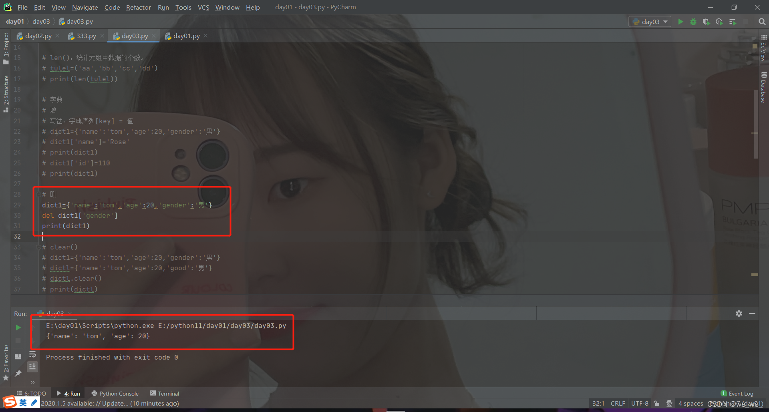This screenshot has height=412, width=769.
Task: Open Python Console tool window
Action: coord(115,394)
